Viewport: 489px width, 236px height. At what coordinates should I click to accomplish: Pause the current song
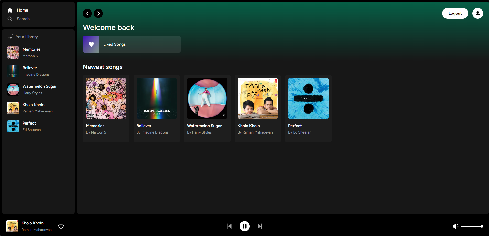(245, 226)
